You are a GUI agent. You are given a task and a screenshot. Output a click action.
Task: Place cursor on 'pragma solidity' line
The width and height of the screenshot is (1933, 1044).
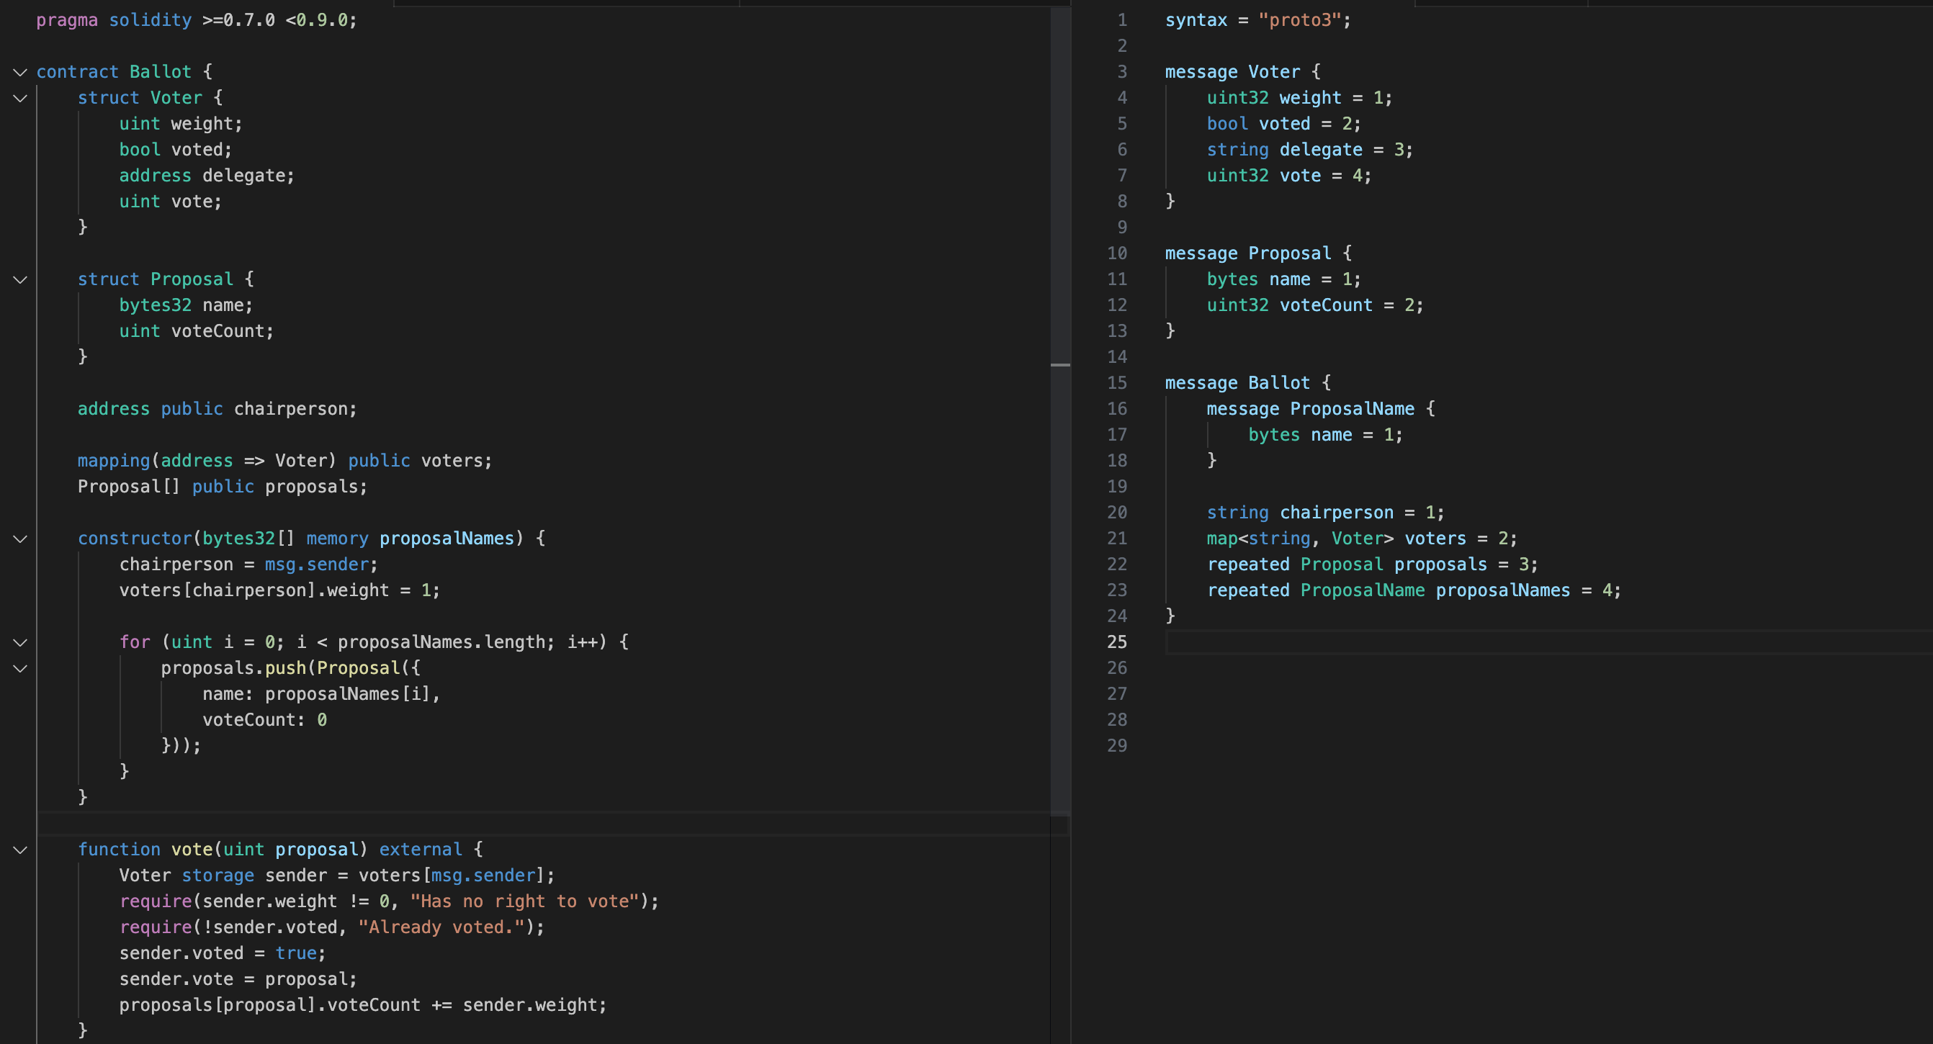pos(197,20)
